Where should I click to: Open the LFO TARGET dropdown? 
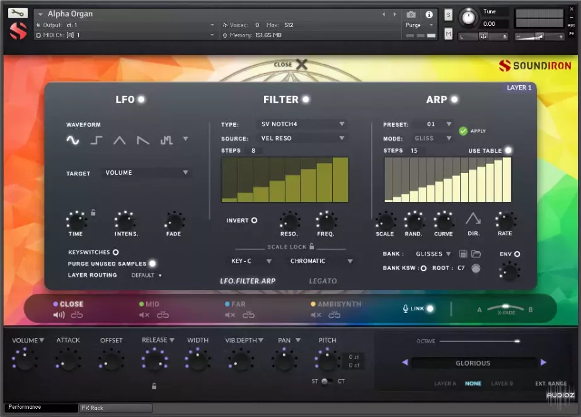146,173
